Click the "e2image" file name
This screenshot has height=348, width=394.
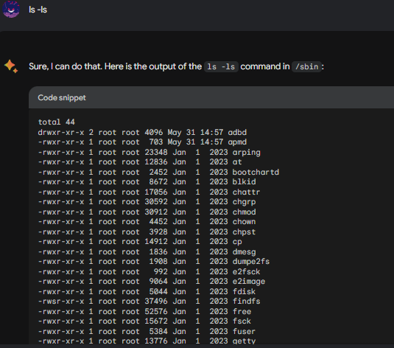(248, 282)
